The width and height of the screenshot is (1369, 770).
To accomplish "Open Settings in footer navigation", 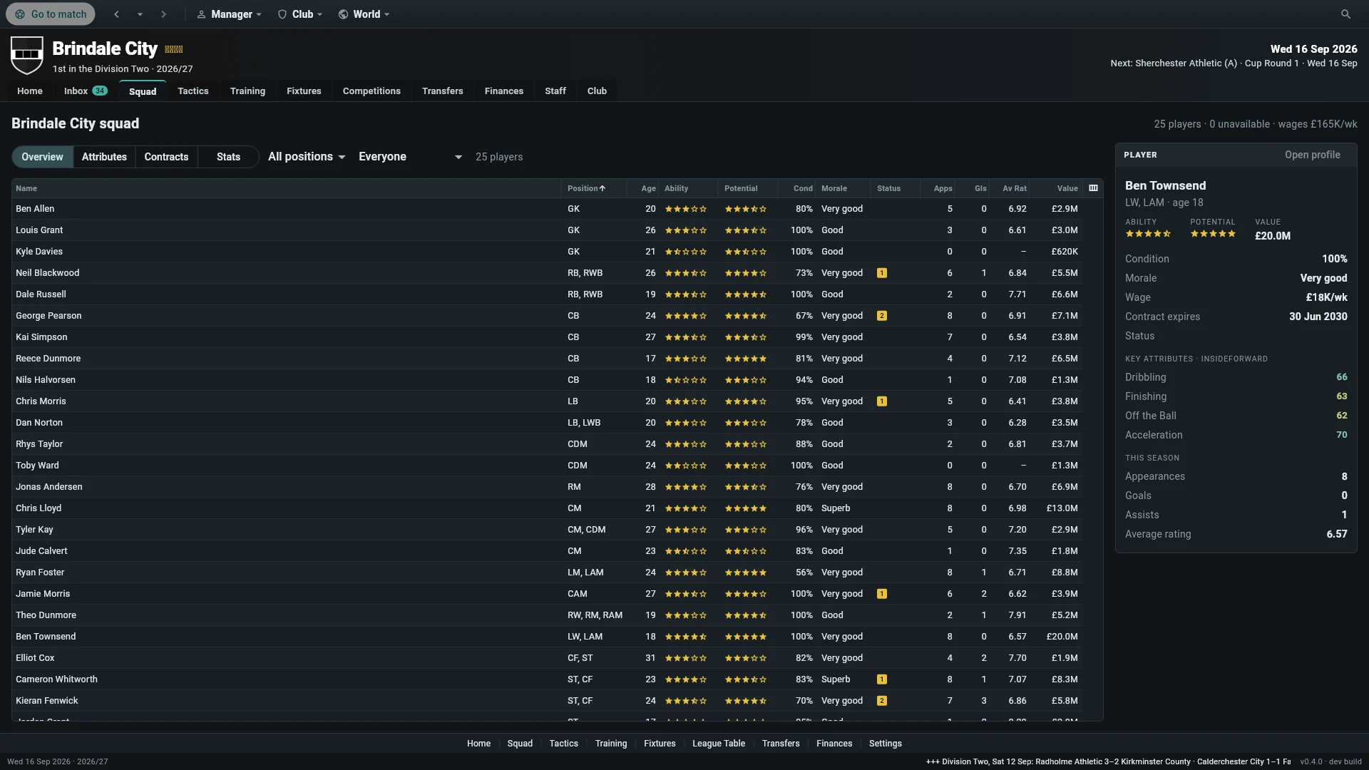I will [x=886, y=743].
